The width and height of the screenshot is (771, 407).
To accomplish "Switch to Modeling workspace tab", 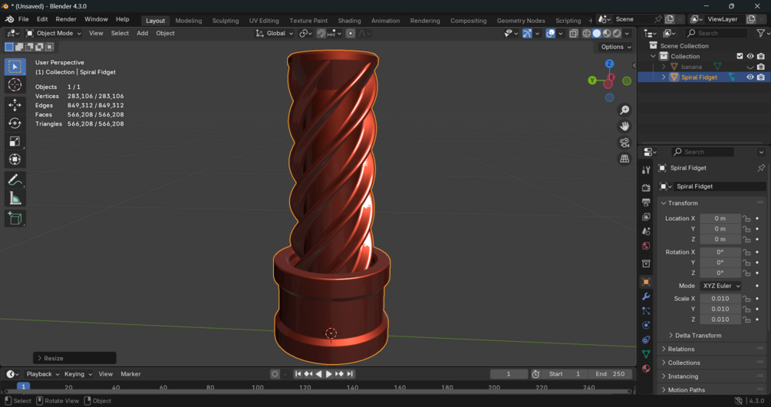I will (x=188, y=21).
